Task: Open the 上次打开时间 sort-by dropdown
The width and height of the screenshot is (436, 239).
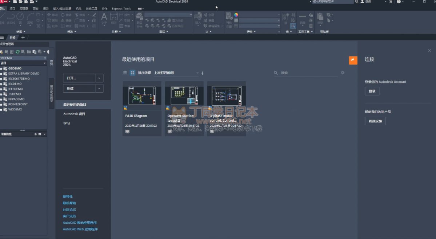Action: tap(176, 73)
